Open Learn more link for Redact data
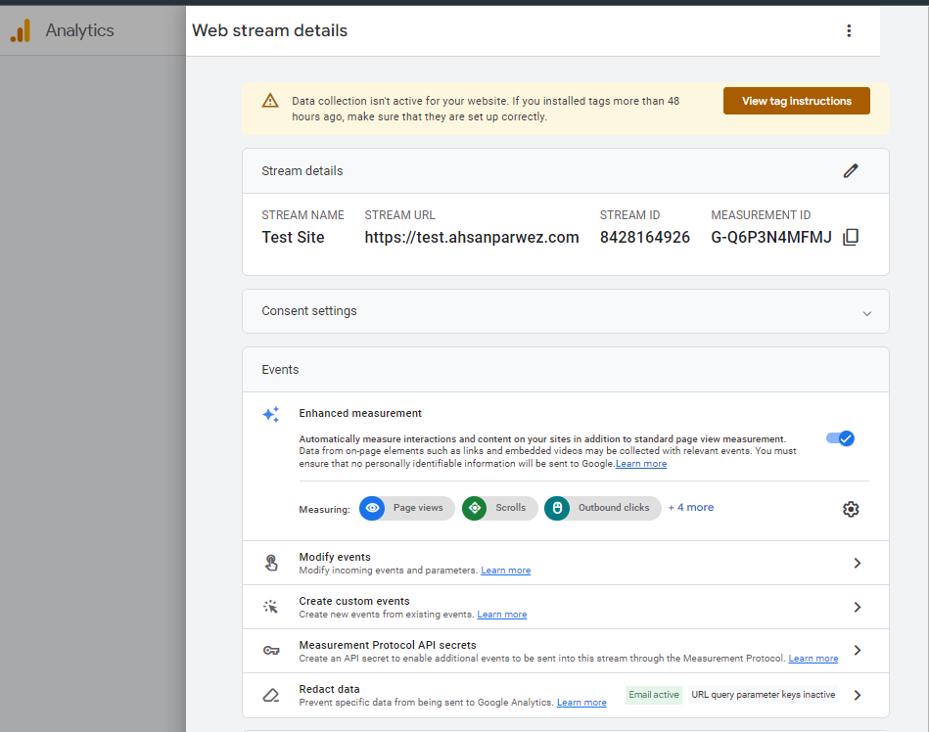The image size is (929, 732). click(x=581, y=703)
